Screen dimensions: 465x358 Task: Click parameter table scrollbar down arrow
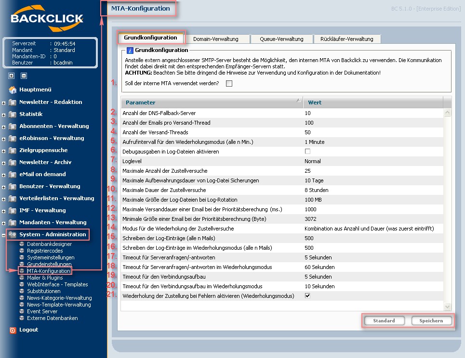coord(448,307)
